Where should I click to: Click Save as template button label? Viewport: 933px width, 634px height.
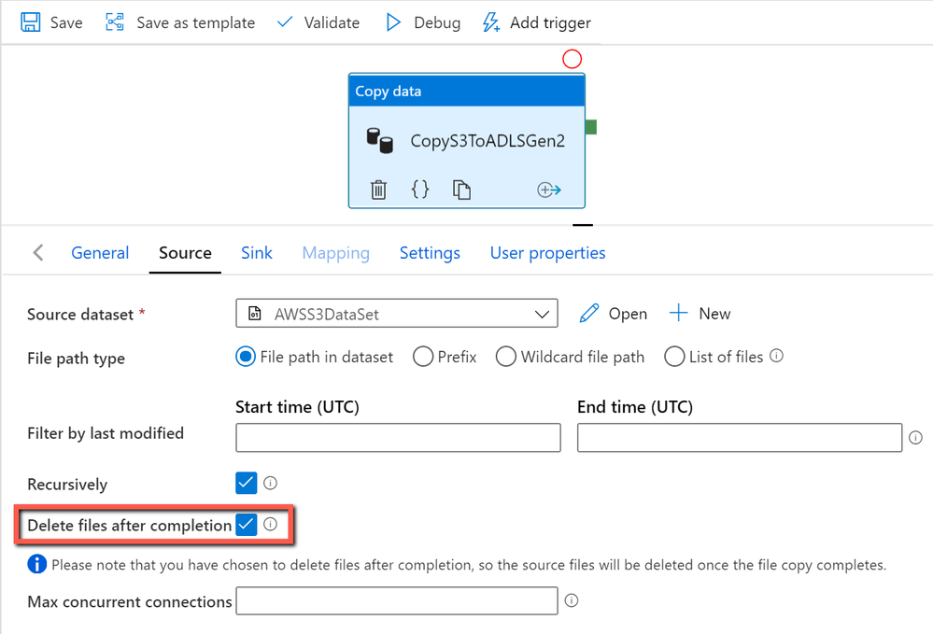click(x=196, y=22)
